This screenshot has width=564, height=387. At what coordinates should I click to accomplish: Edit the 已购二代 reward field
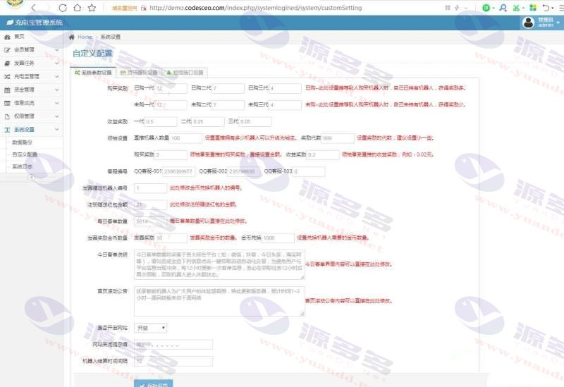point(228,89)
